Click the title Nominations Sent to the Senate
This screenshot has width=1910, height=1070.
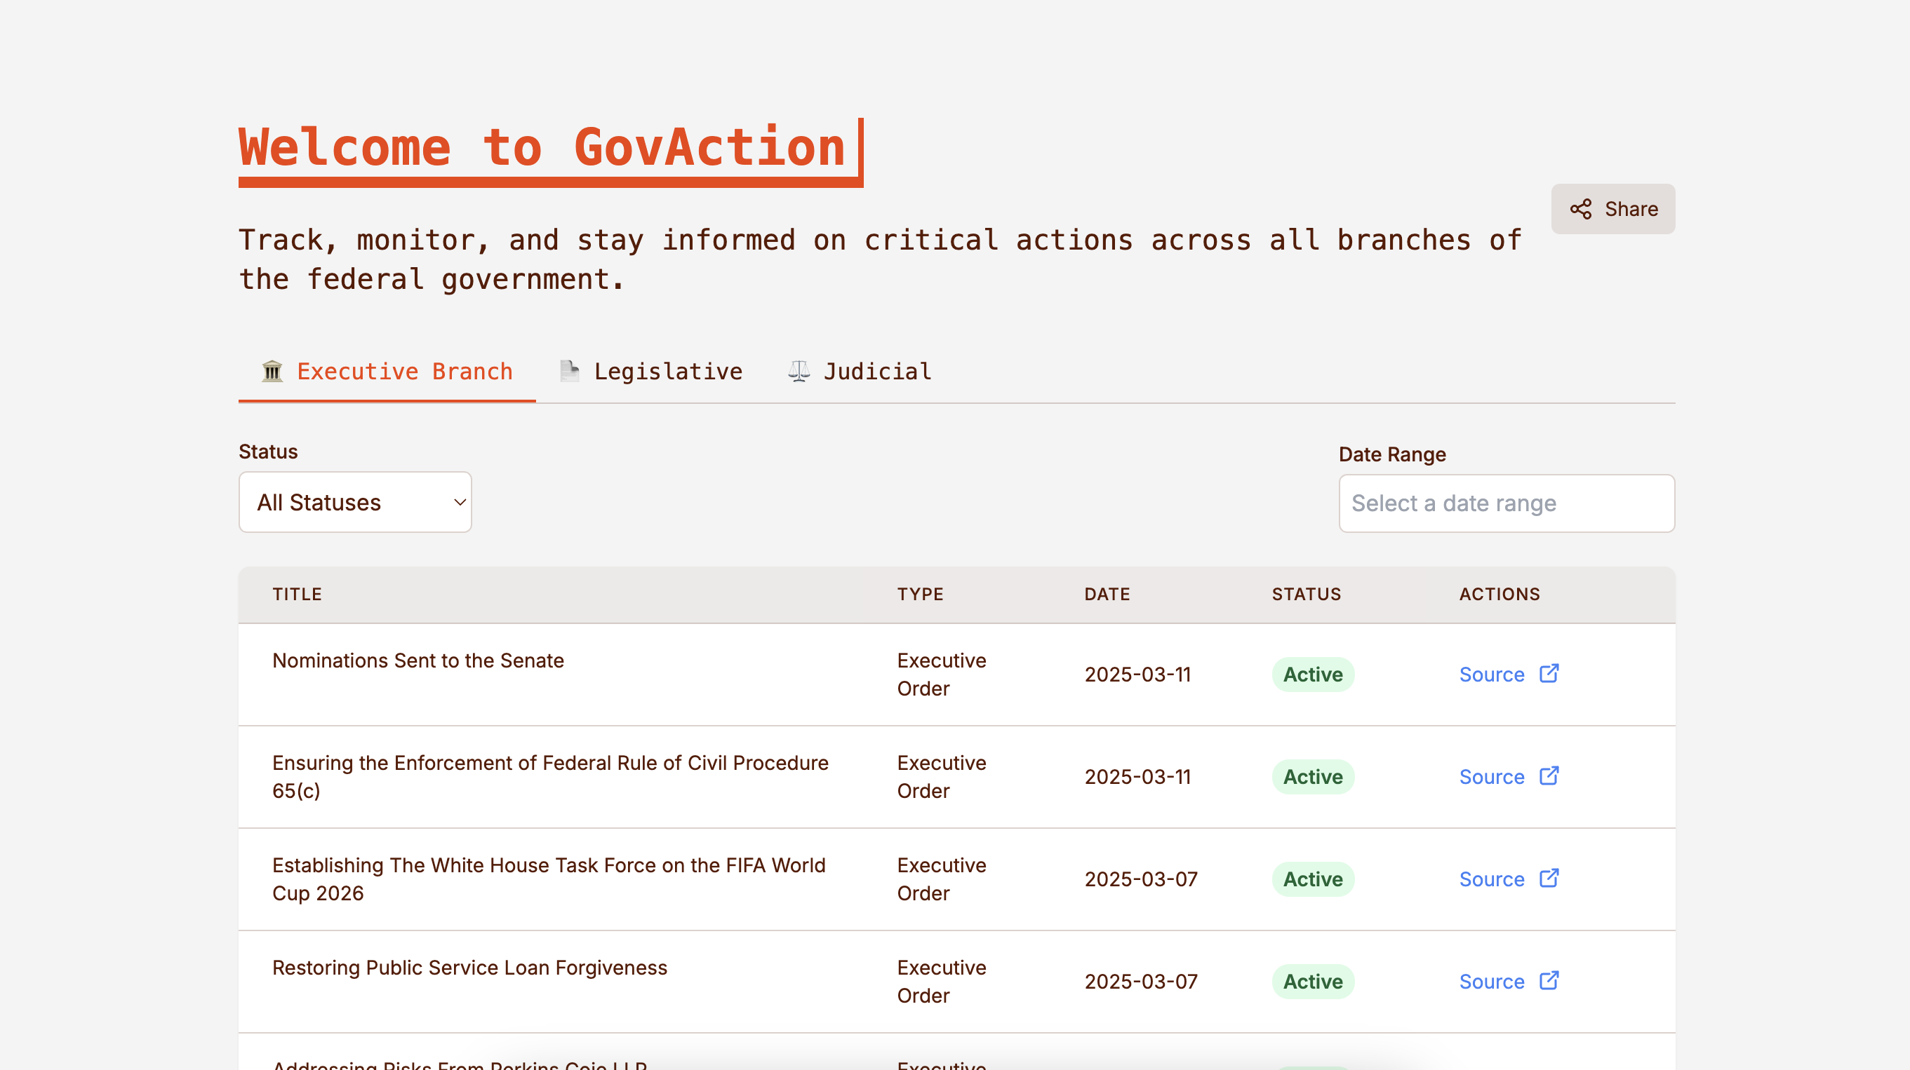(418, 661)
